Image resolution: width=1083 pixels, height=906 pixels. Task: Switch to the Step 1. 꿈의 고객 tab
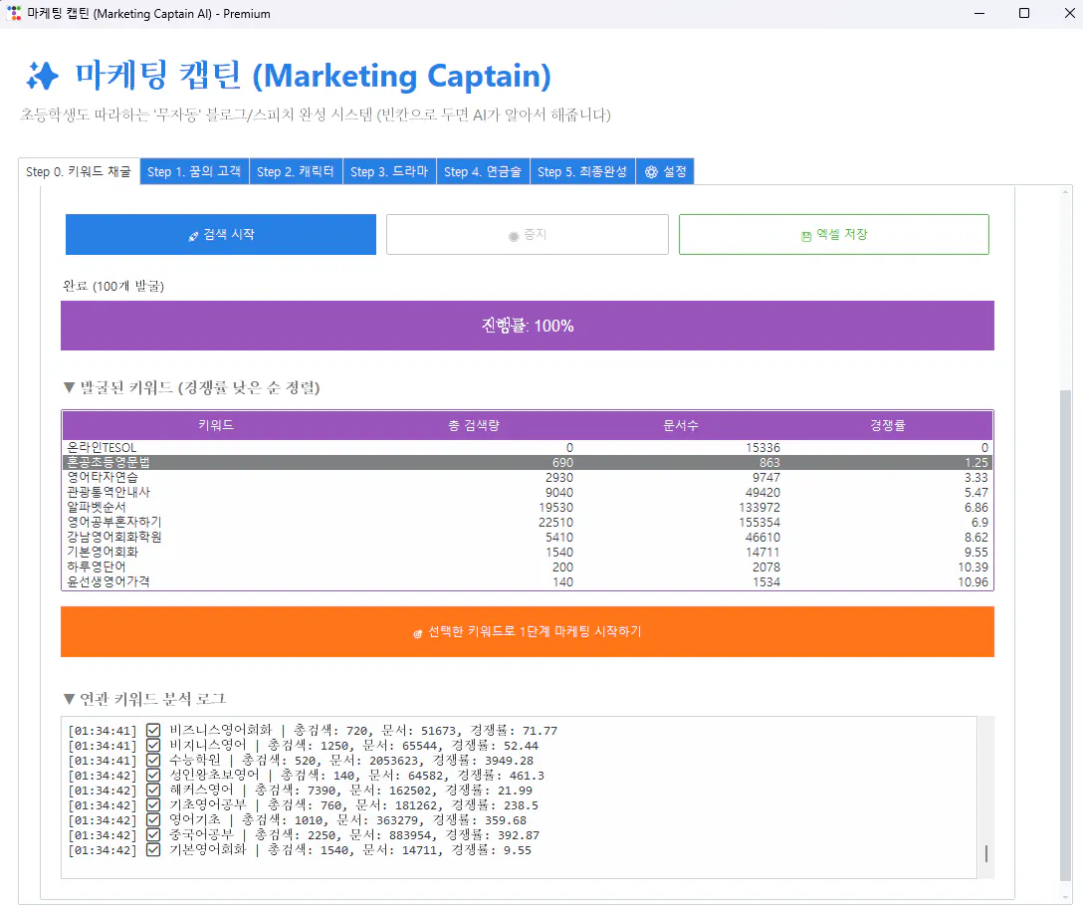coord(194,170)
